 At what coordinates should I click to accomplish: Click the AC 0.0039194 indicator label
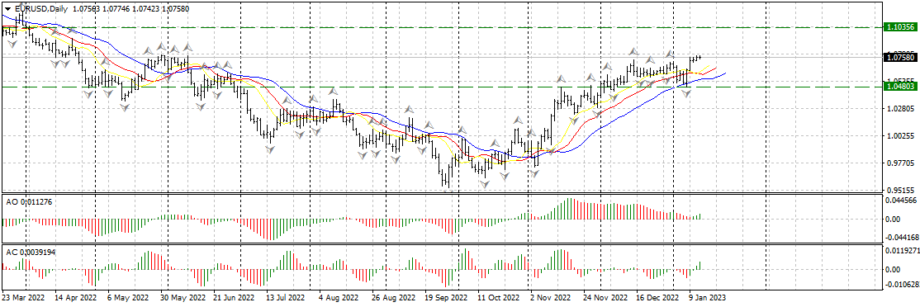tap(31, 252)
